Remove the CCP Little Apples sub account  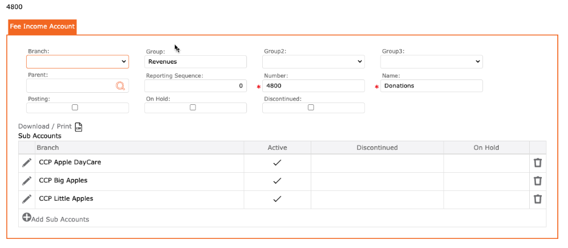tap(537, 199)
